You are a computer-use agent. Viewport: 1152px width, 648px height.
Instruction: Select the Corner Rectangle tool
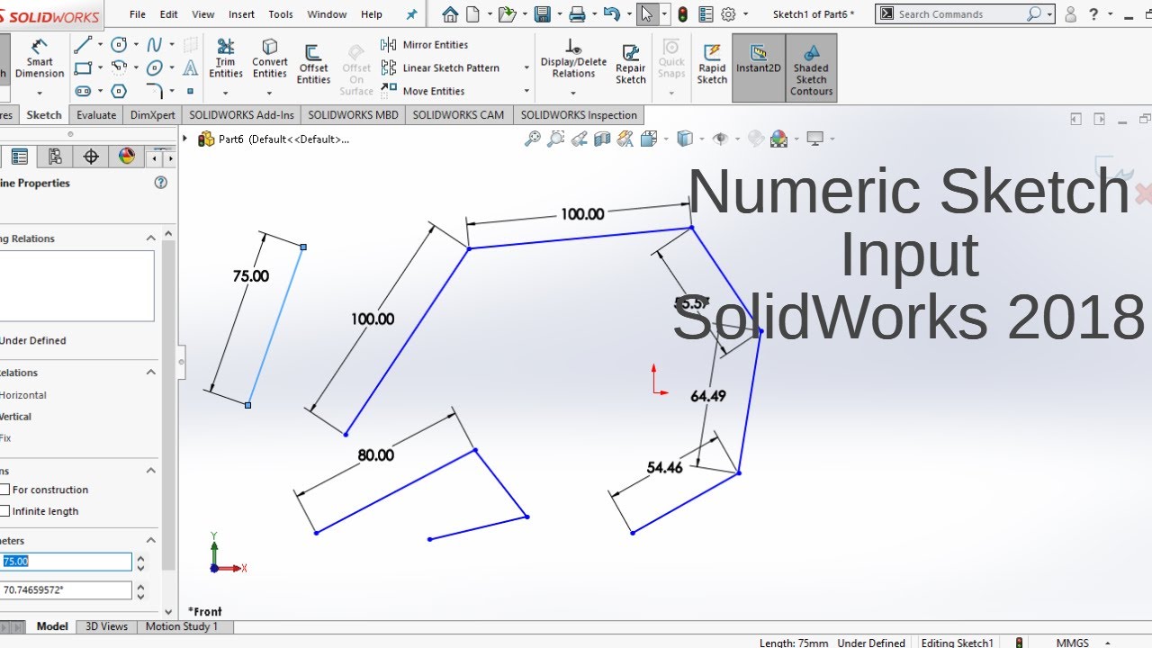tap(83, 67)
